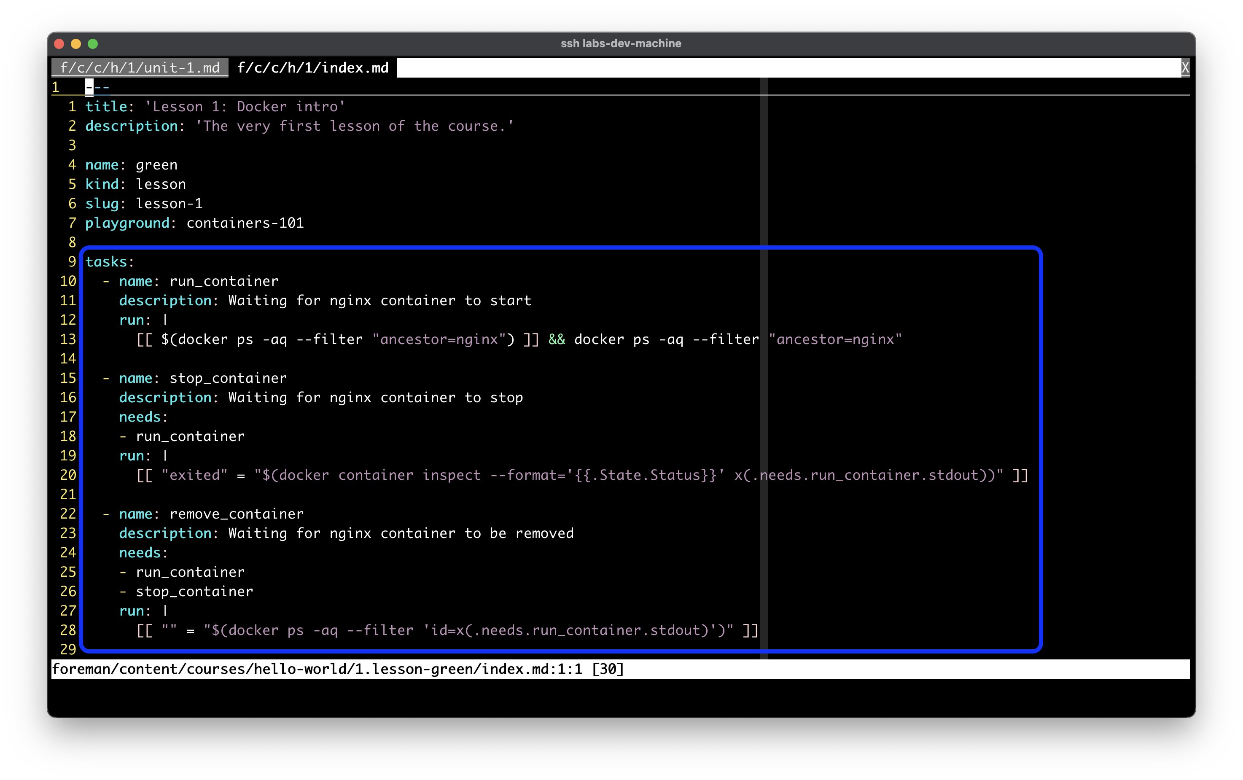Click the value 'lesson' after kind
Viewport: 1243px width, 780px height.
(161, 184)
